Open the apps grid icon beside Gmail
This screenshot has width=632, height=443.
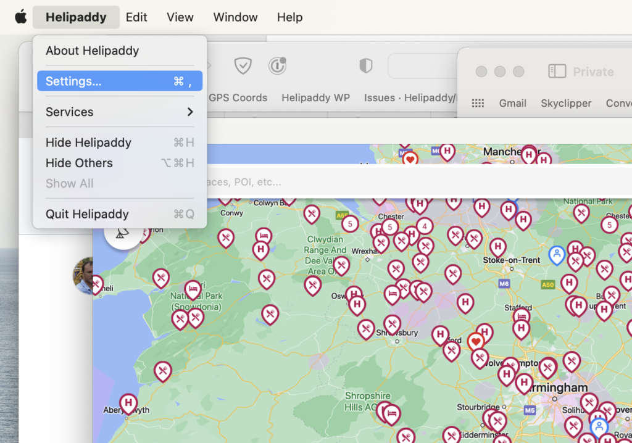478,103
